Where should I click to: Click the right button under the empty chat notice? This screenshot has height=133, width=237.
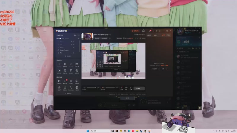pyautogui.click(x=163, y=69)
